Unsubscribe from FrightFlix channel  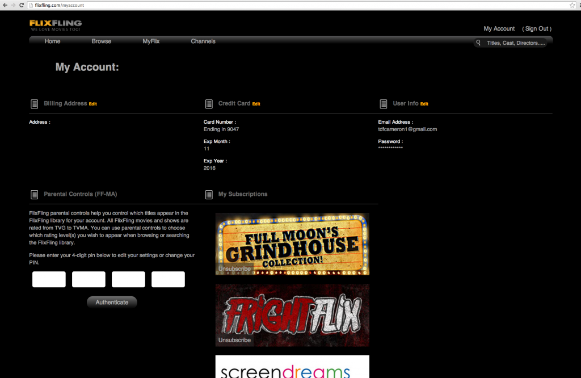point(234,340)
